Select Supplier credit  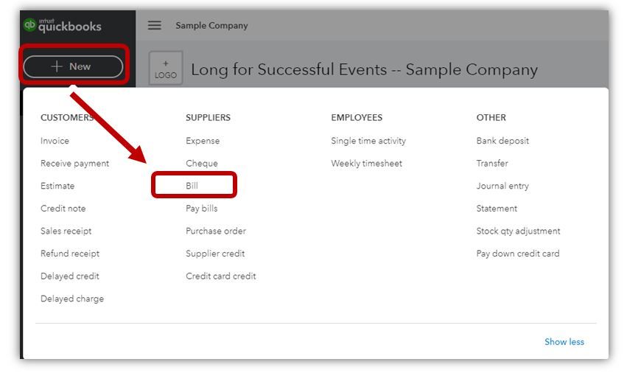[215, 254]
